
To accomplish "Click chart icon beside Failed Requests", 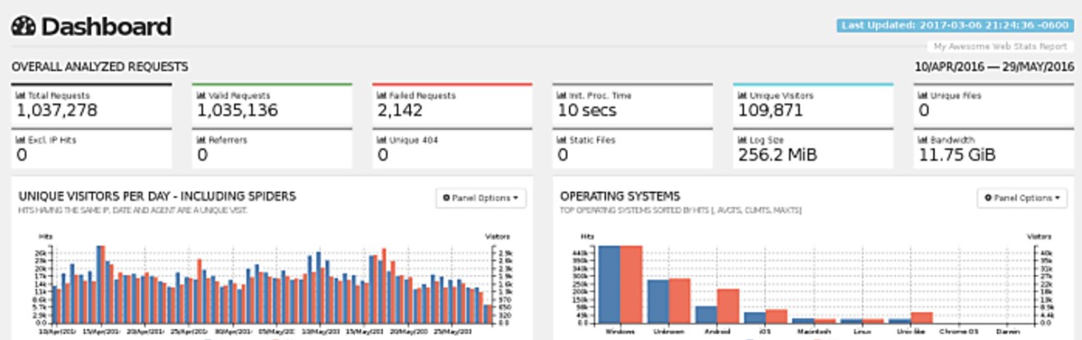I will click(381, 96).
